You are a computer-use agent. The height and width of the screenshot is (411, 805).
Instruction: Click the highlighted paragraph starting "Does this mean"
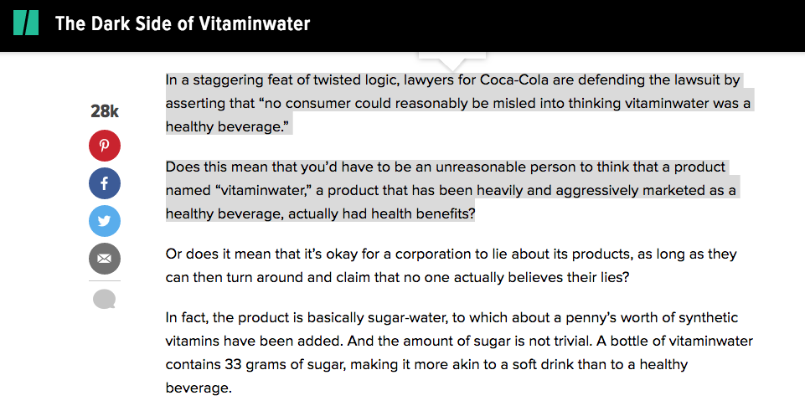click(451, 190)
